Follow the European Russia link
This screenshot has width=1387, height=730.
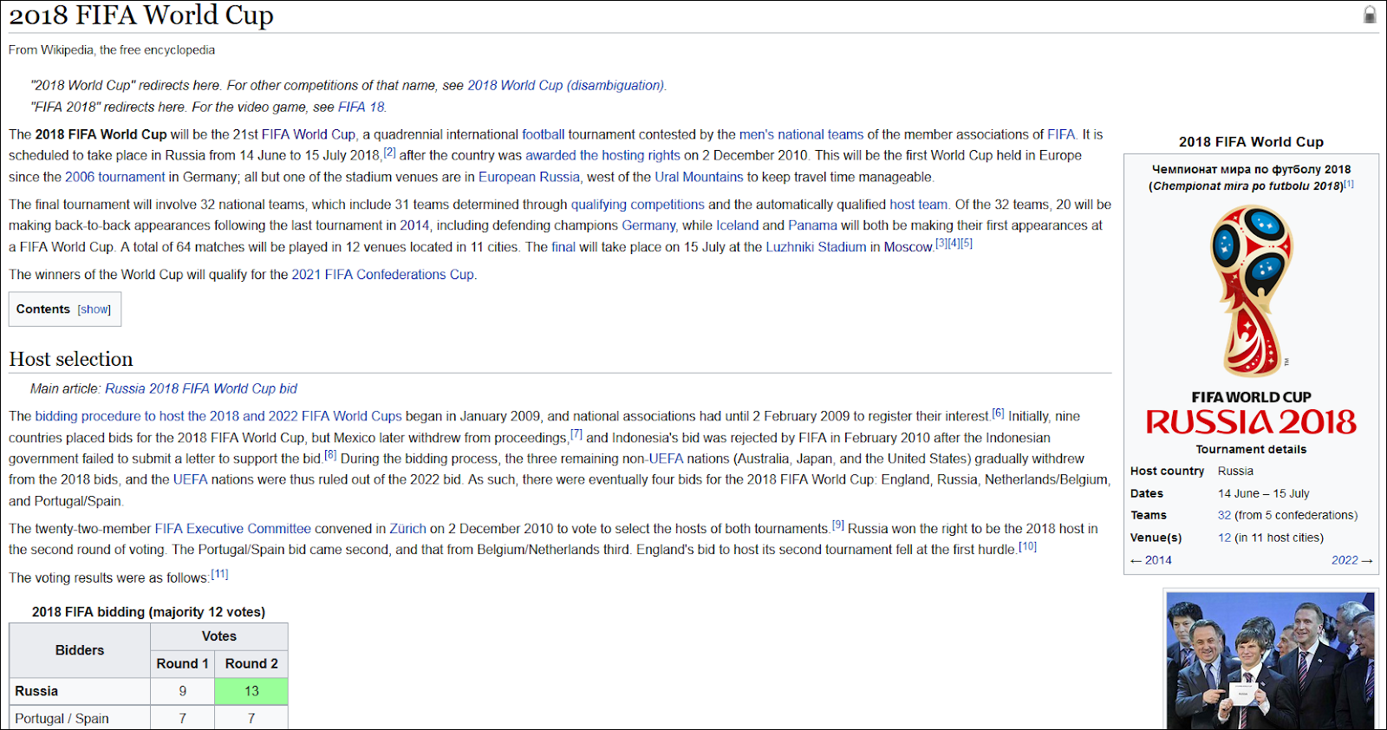pos(529,177)
